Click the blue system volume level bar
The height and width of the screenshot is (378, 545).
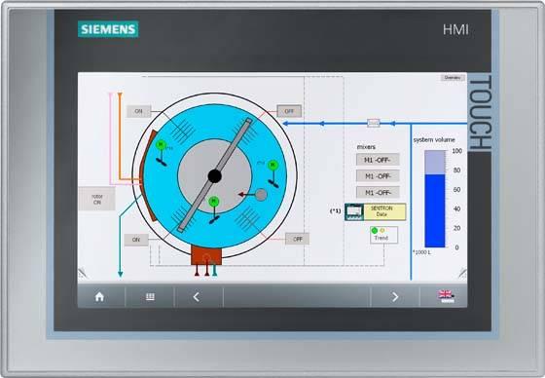435,211
